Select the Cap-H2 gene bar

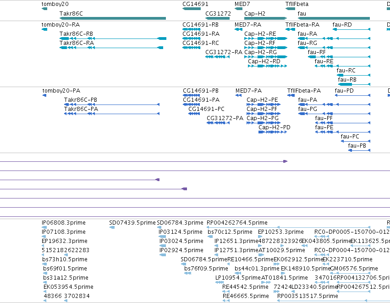266,18
